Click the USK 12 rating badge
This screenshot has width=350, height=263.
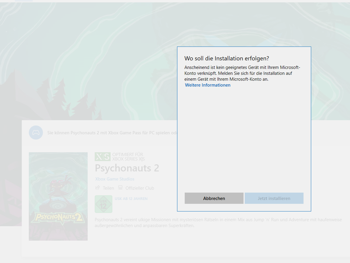pyautogui.click(x=103, y=204)
